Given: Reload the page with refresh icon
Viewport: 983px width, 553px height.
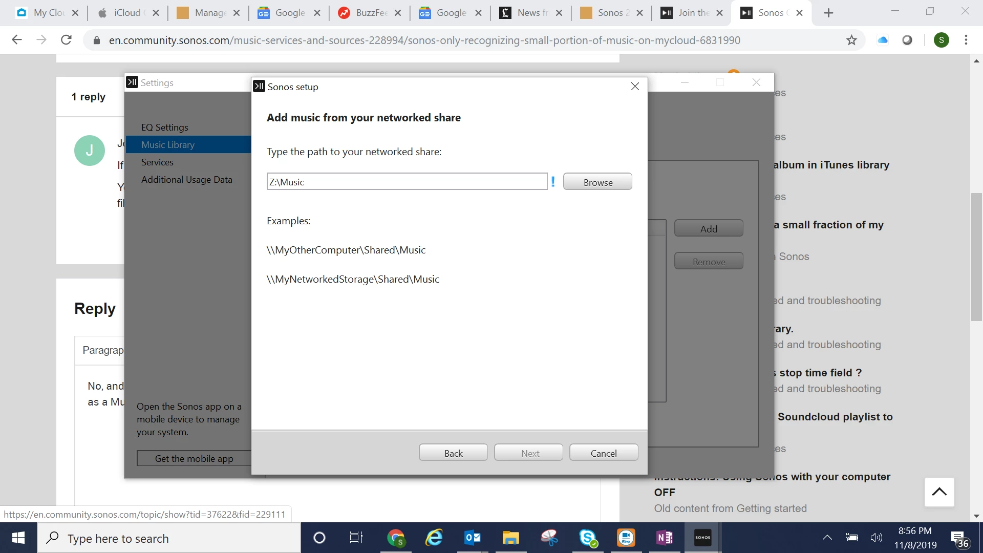Looking at the screenshot, I should [66, 40].
